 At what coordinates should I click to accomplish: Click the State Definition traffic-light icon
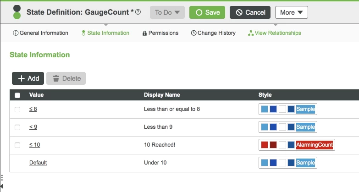click(17, 12)
